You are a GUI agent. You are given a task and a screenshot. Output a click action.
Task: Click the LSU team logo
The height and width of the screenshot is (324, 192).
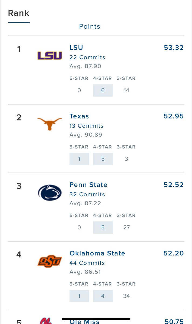click(x=50, y=56)
